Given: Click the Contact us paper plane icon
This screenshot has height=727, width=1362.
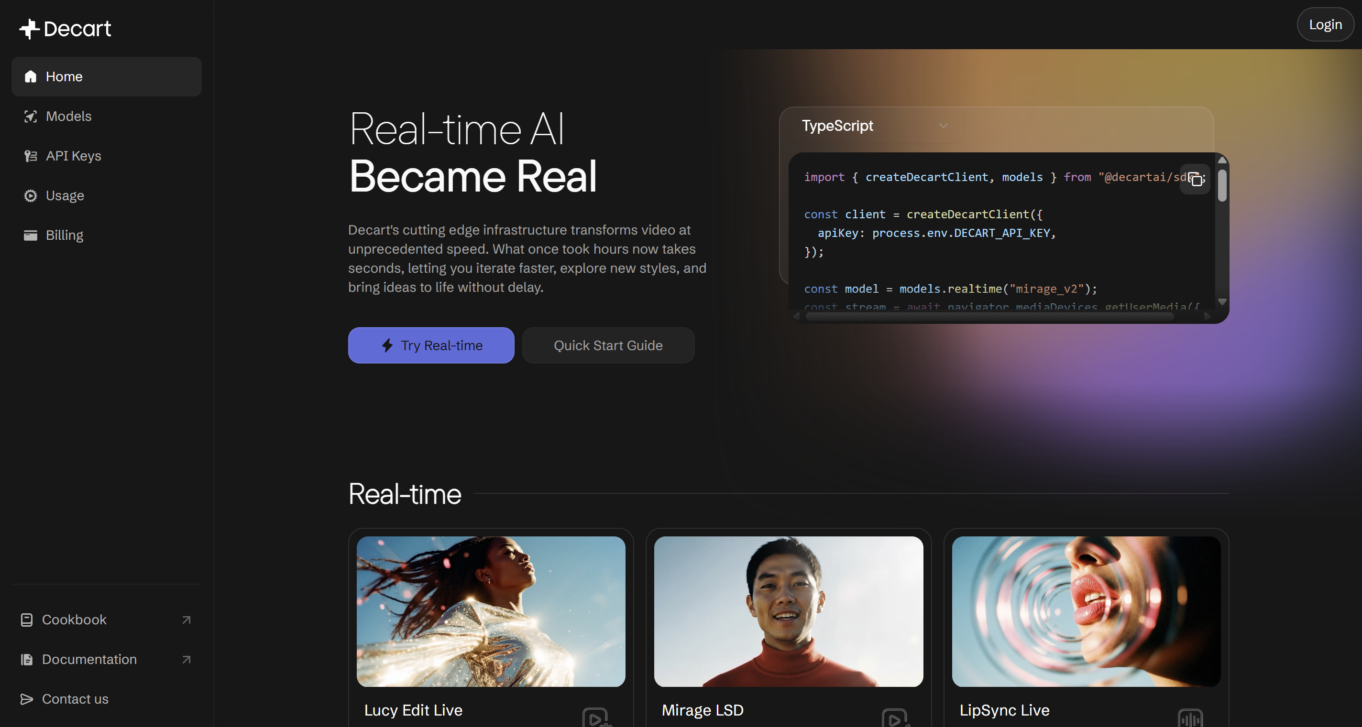Looking at the screenshot, I should tap(26, 699).
